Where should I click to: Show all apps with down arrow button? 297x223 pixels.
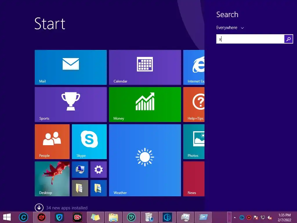point(39,208)
